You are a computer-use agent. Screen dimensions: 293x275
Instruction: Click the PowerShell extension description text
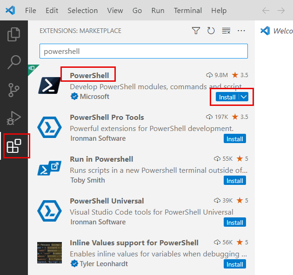156,87
